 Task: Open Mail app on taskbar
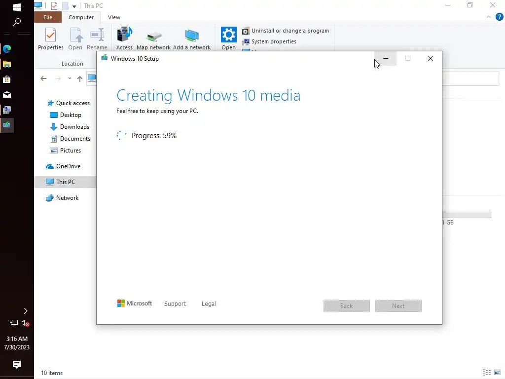click(x=7, y=95)
